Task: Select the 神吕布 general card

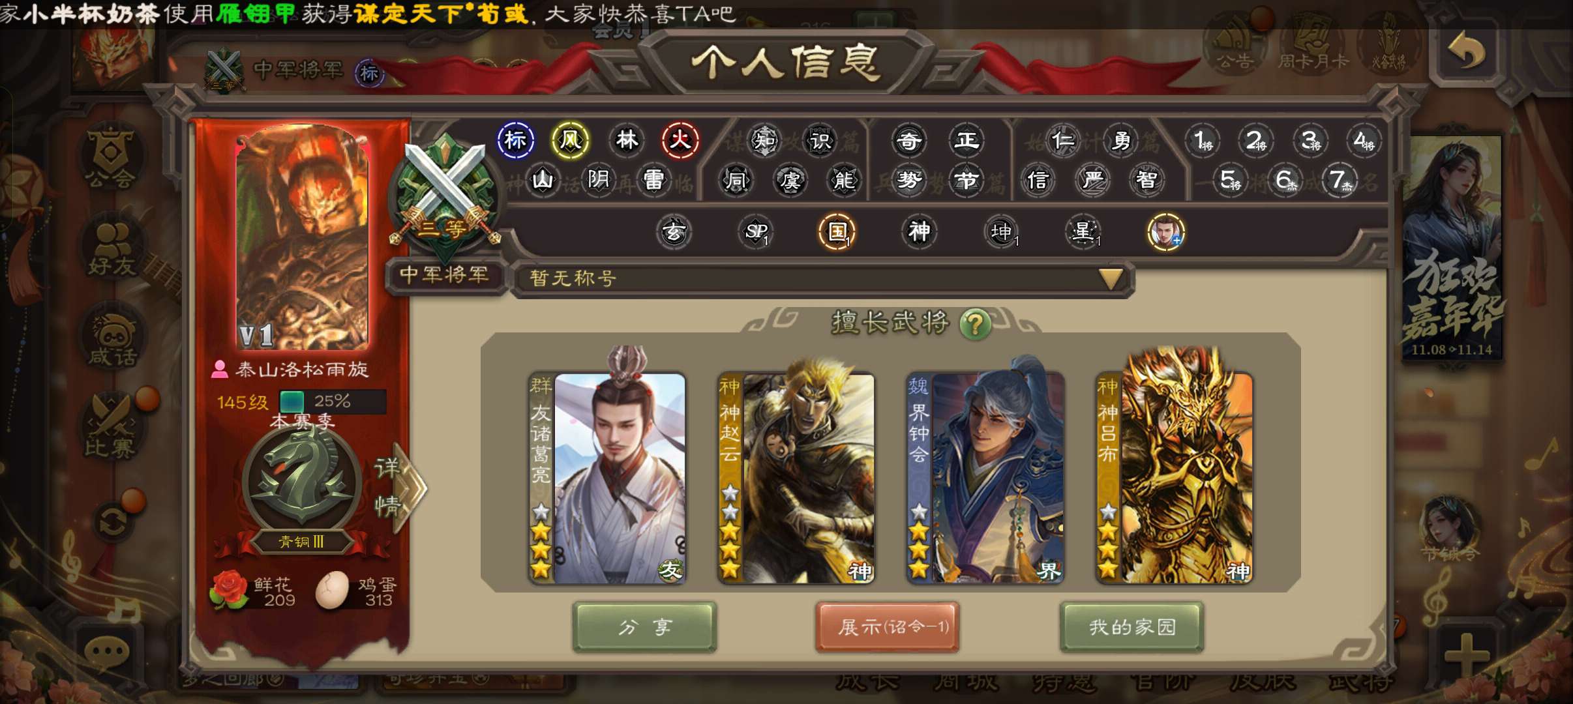Action: click(x=1174, y=469)
